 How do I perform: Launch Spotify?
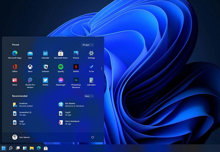tap(61, 68)
